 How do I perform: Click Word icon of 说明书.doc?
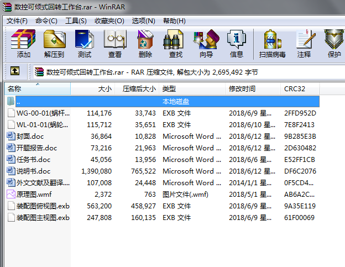(x=11, y=171)
